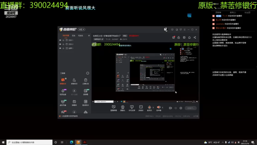Toggle lock on 文本 2 source
The width and height of the screenshot is (257, 145).
pyautogui.click(x=63, y=44)
